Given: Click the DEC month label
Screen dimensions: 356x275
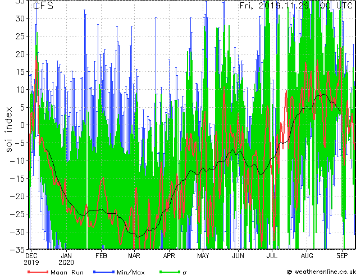Looking at the screenshot, I should (x=31, y=256).
